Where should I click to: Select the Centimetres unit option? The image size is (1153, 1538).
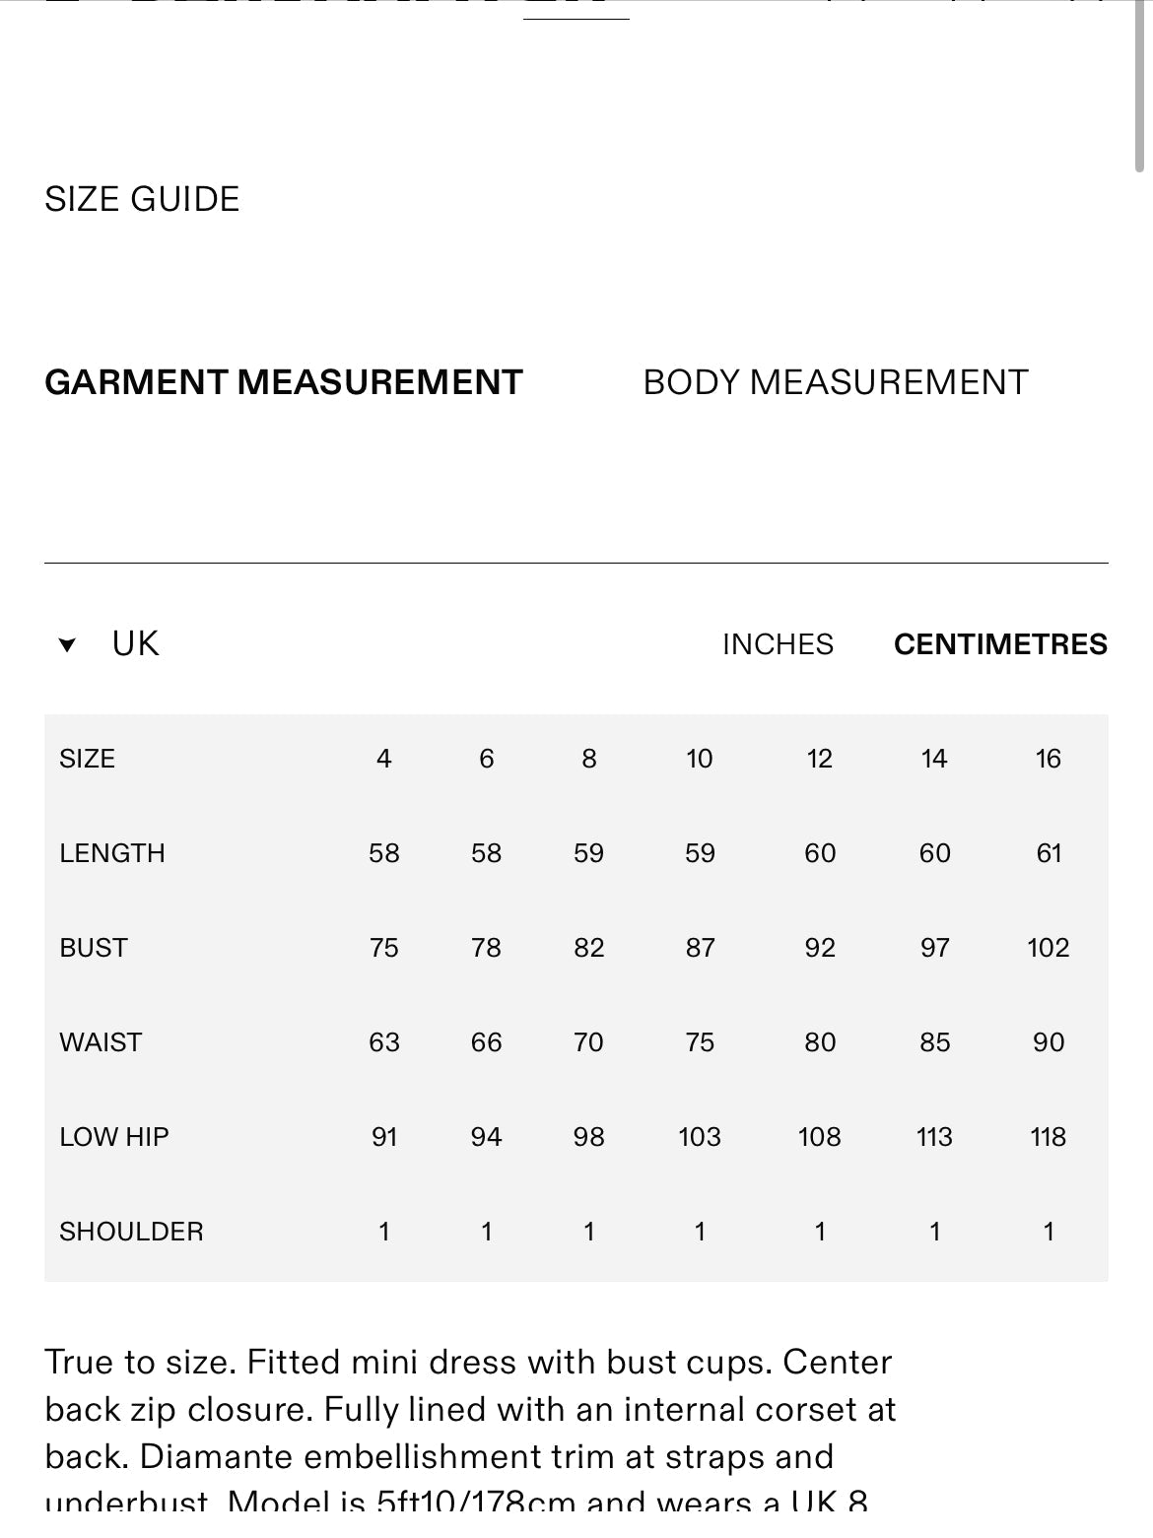pyautogui.click(x=1000, y=644)
